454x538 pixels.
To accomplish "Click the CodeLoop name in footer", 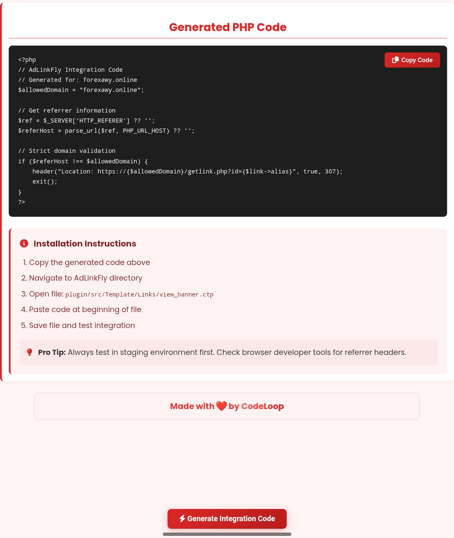I will point(262,406).
